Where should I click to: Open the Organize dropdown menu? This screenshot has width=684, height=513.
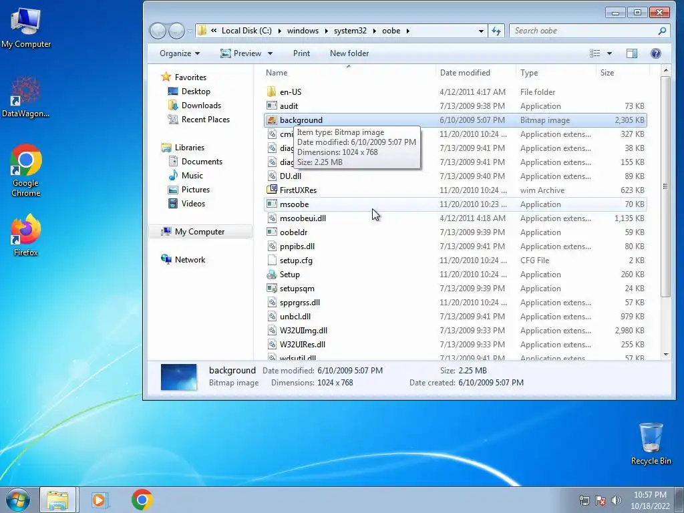[x=180, y=53]
